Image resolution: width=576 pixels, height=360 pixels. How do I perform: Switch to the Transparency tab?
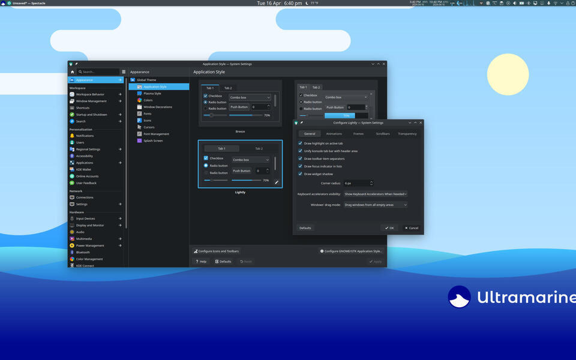(407, 134)
